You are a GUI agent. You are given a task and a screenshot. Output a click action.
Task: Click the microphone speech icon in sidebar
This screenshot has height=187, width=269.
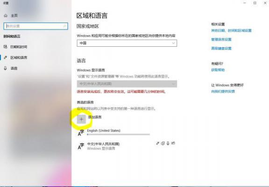click(6, 68)
